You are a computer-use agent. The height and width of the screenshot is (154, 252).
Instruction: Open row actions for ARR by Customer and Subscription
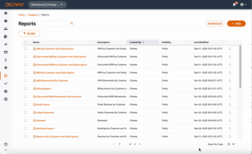tap(230, 49)
